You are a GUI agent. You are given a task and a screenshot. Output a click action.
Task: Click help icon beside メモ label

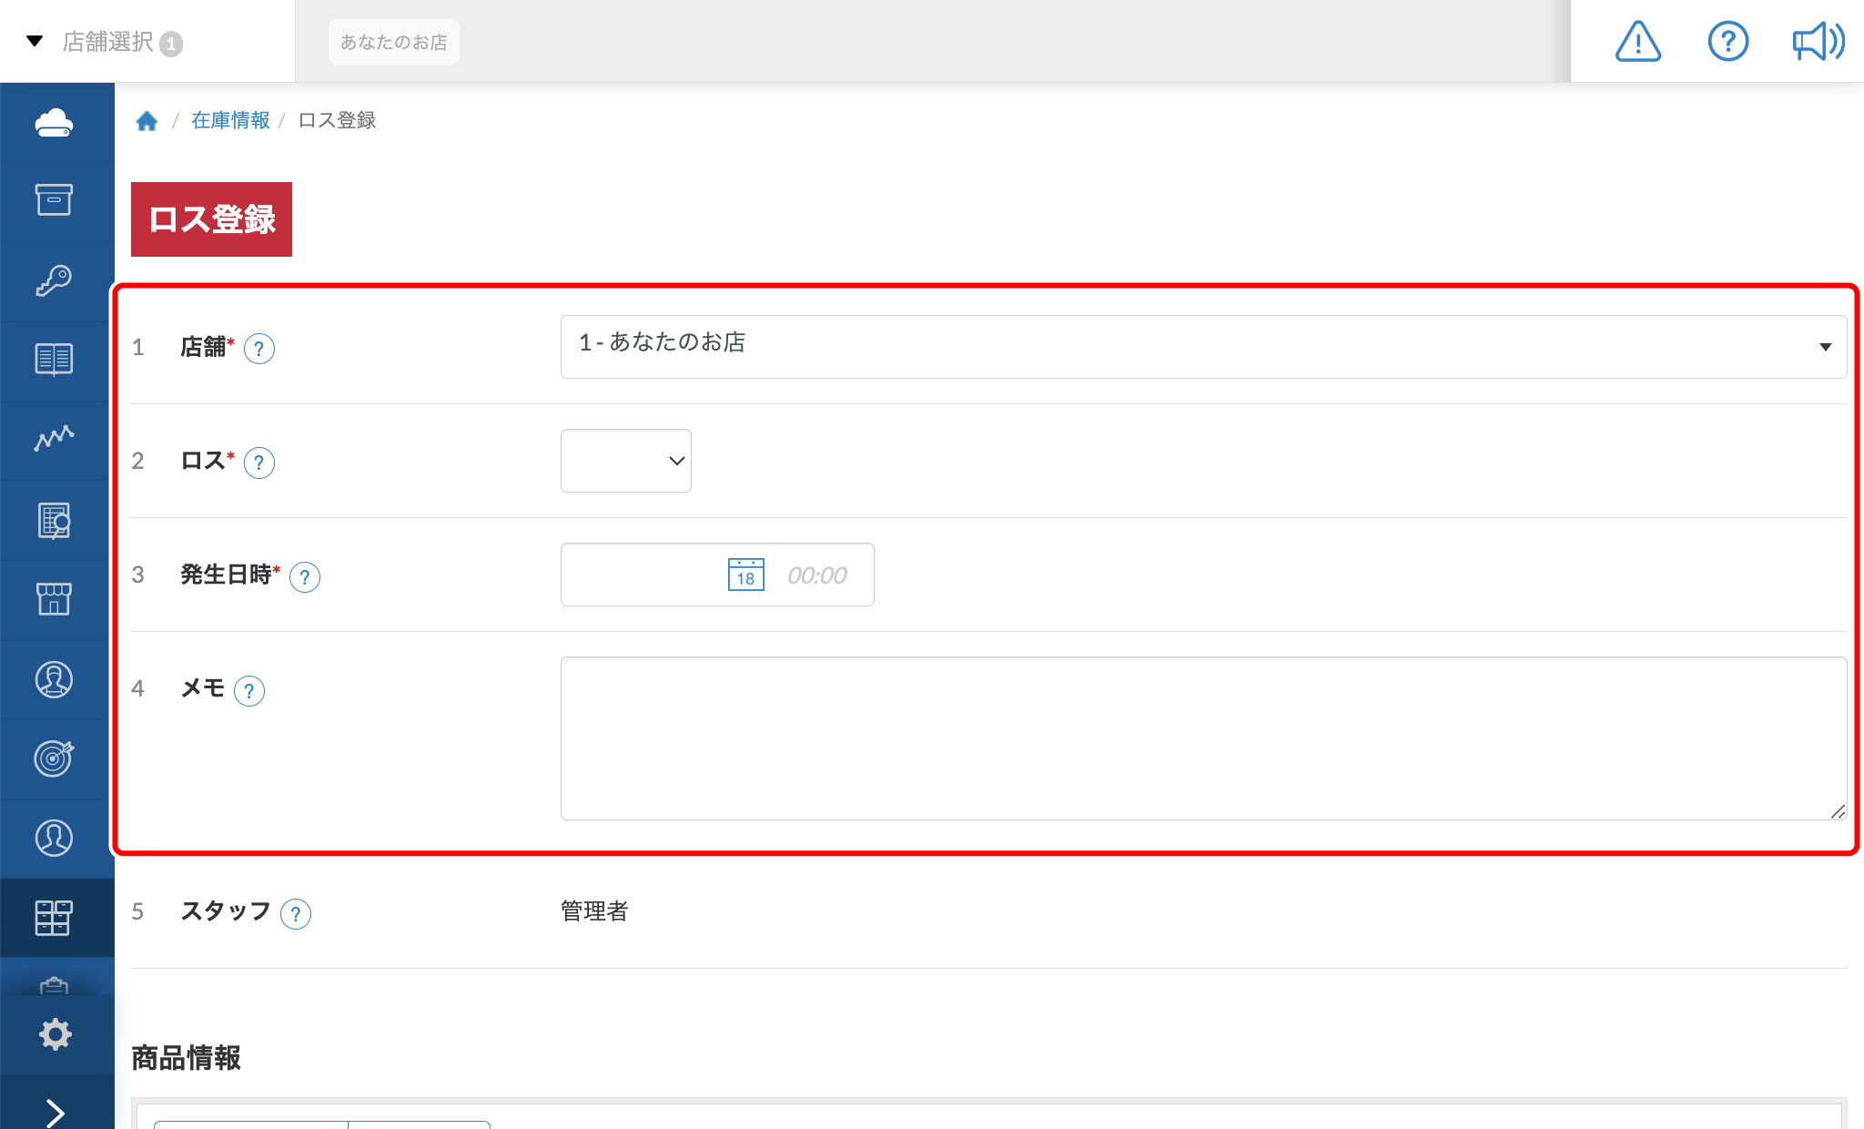pyautogui.click(x=249, y=691)
